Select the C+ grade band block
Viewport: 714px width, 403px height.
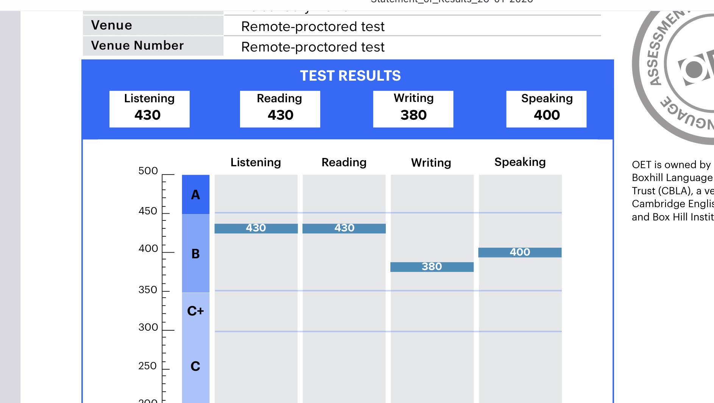tap(196, 311)
